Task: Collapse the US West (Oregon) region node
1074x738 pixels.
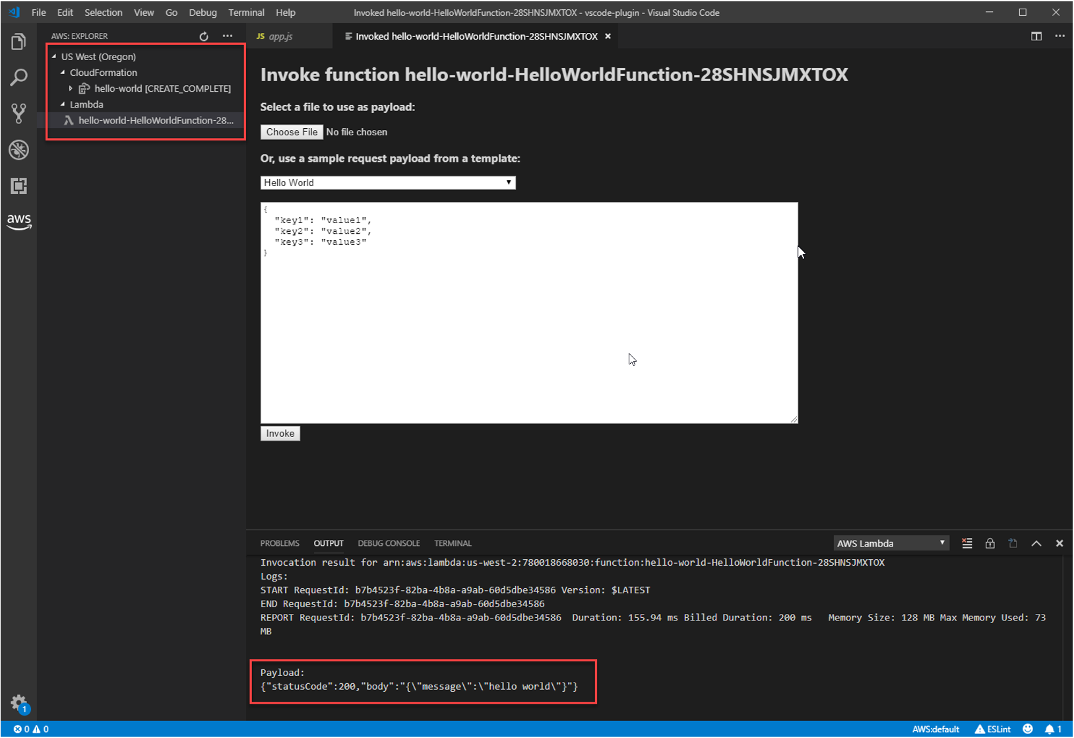Action: [x=54, y=57]
